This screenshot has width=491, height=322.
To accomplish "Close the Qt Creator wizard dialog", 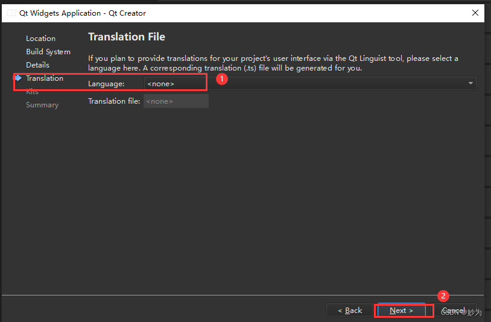I will pyautogui.click(x=475, y=13).
